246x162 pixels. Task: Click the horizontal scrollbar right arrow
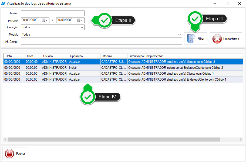click(241, 139)
